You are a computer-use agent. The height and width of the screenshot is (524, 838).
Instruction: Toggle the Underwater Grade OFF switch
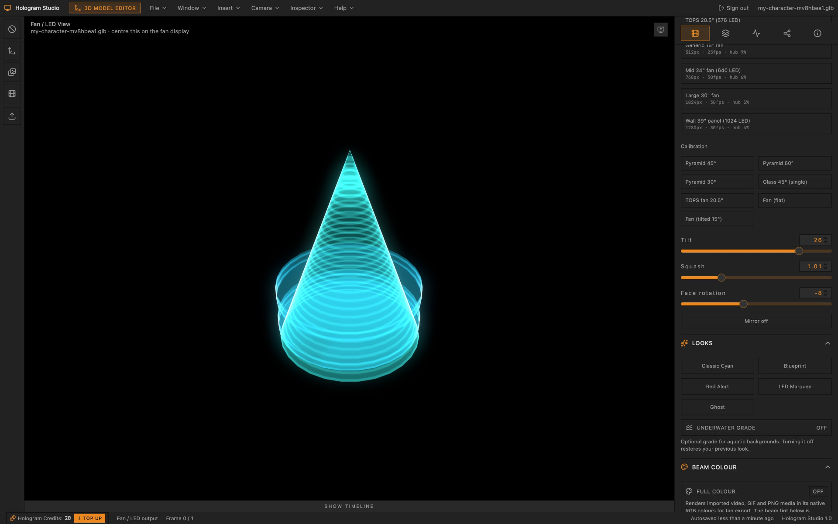[x=821, y=428]
